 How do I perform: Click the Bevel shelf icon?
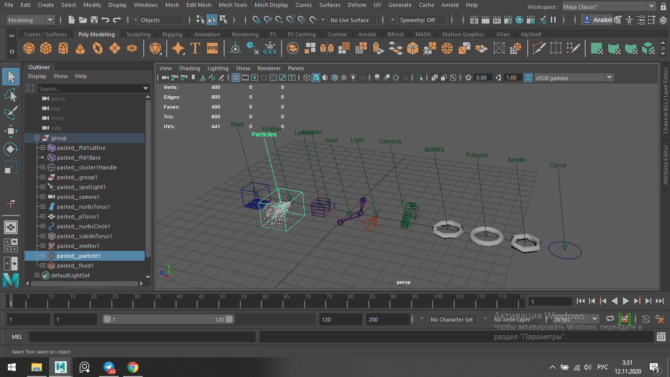[413, 49]
